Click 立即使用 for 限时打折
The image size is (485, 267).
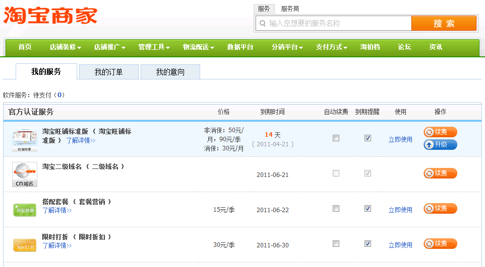click(400, 245)
